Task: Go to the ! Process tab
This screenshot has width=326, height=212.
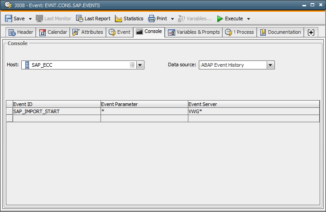Action: tap(240, 32)
